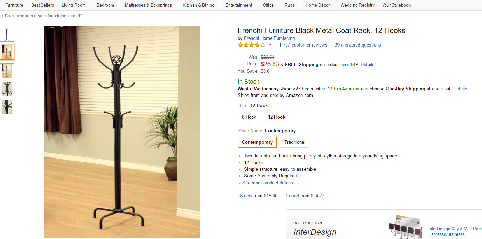Image resolution: width=482 pixels, height=239 pixels.
Task: Choose the 8 Hook size option
Action: click(249, 117)
